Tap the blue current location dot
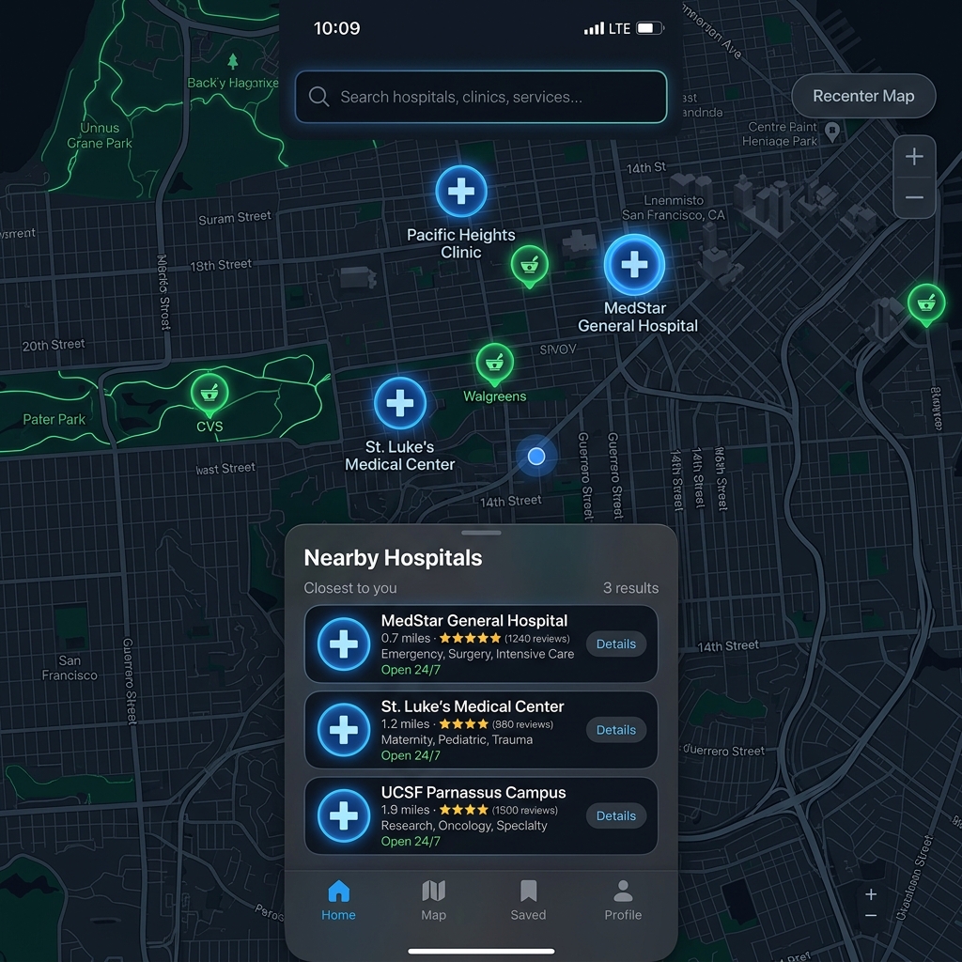The width and height of the screenshot is (962, 962). (536, 456)
